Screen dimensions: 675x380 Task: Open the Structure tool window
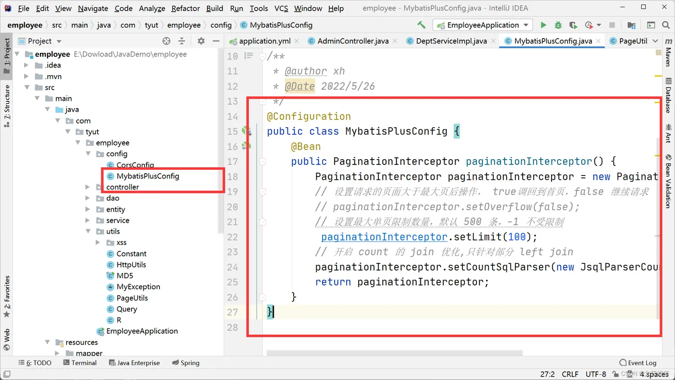tap(7, 106)
